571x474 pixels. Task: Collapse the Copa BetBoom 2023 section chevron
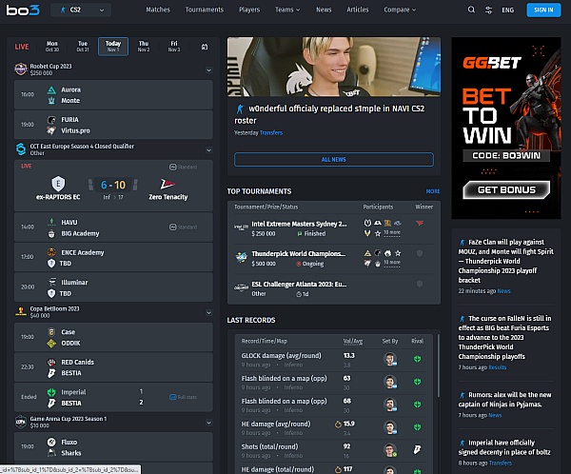(x=208, y=312)
